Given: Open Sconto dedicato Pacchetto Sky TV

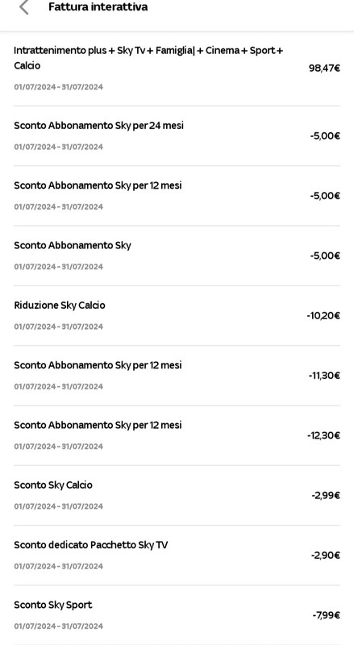Looking at the screenshot, I should [x=177, y=556].
